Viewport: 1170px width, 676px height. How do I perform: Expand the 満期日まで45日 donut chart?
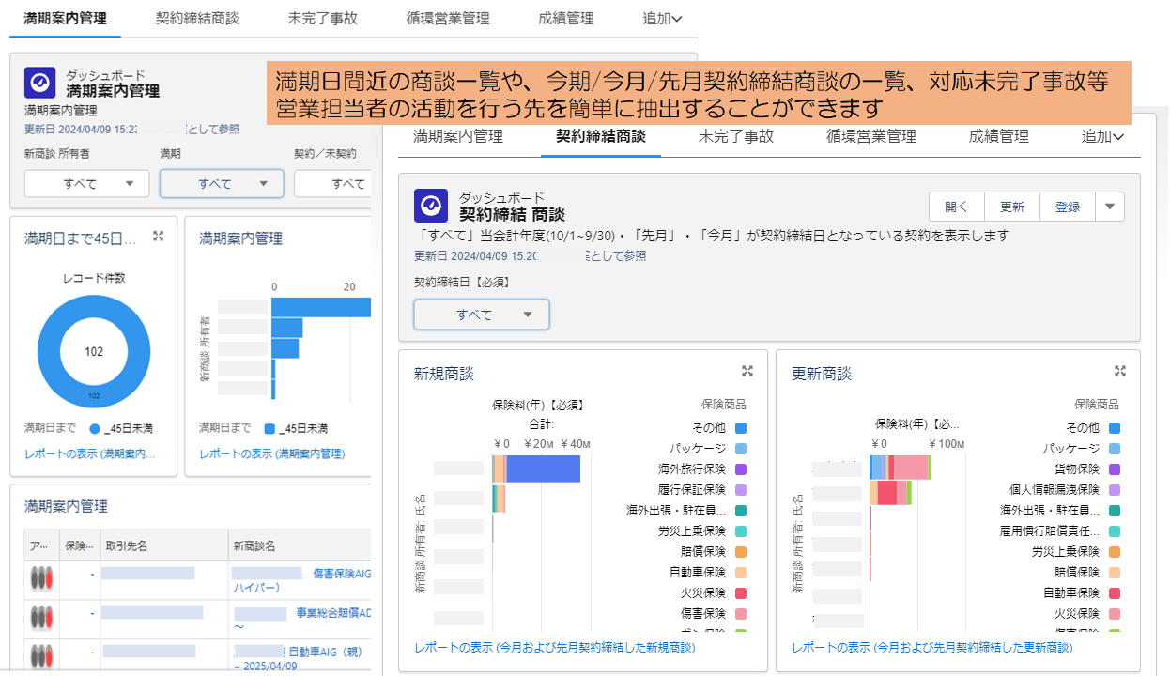click(x=159, y=237)
